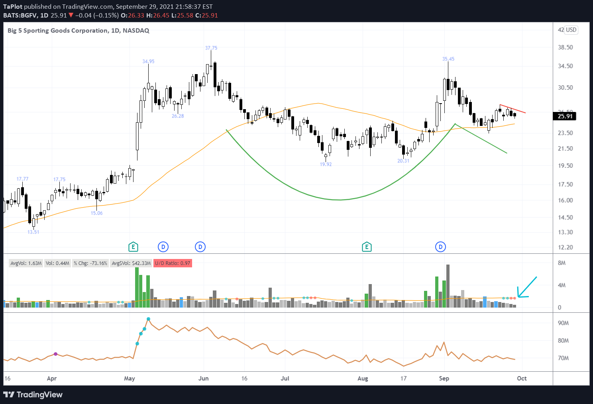Click the TradingView logo at the bottom
The image size is (593, 404).
pos(33,395)
